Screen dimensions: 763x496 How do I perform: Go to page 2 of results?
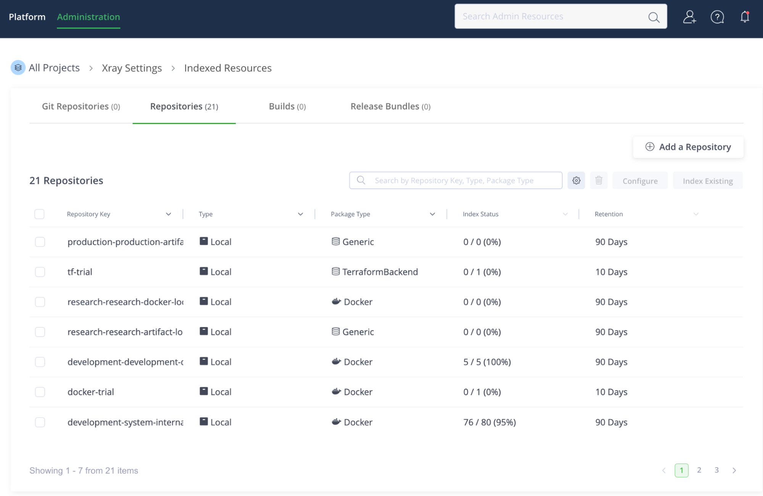click(699, 470)
